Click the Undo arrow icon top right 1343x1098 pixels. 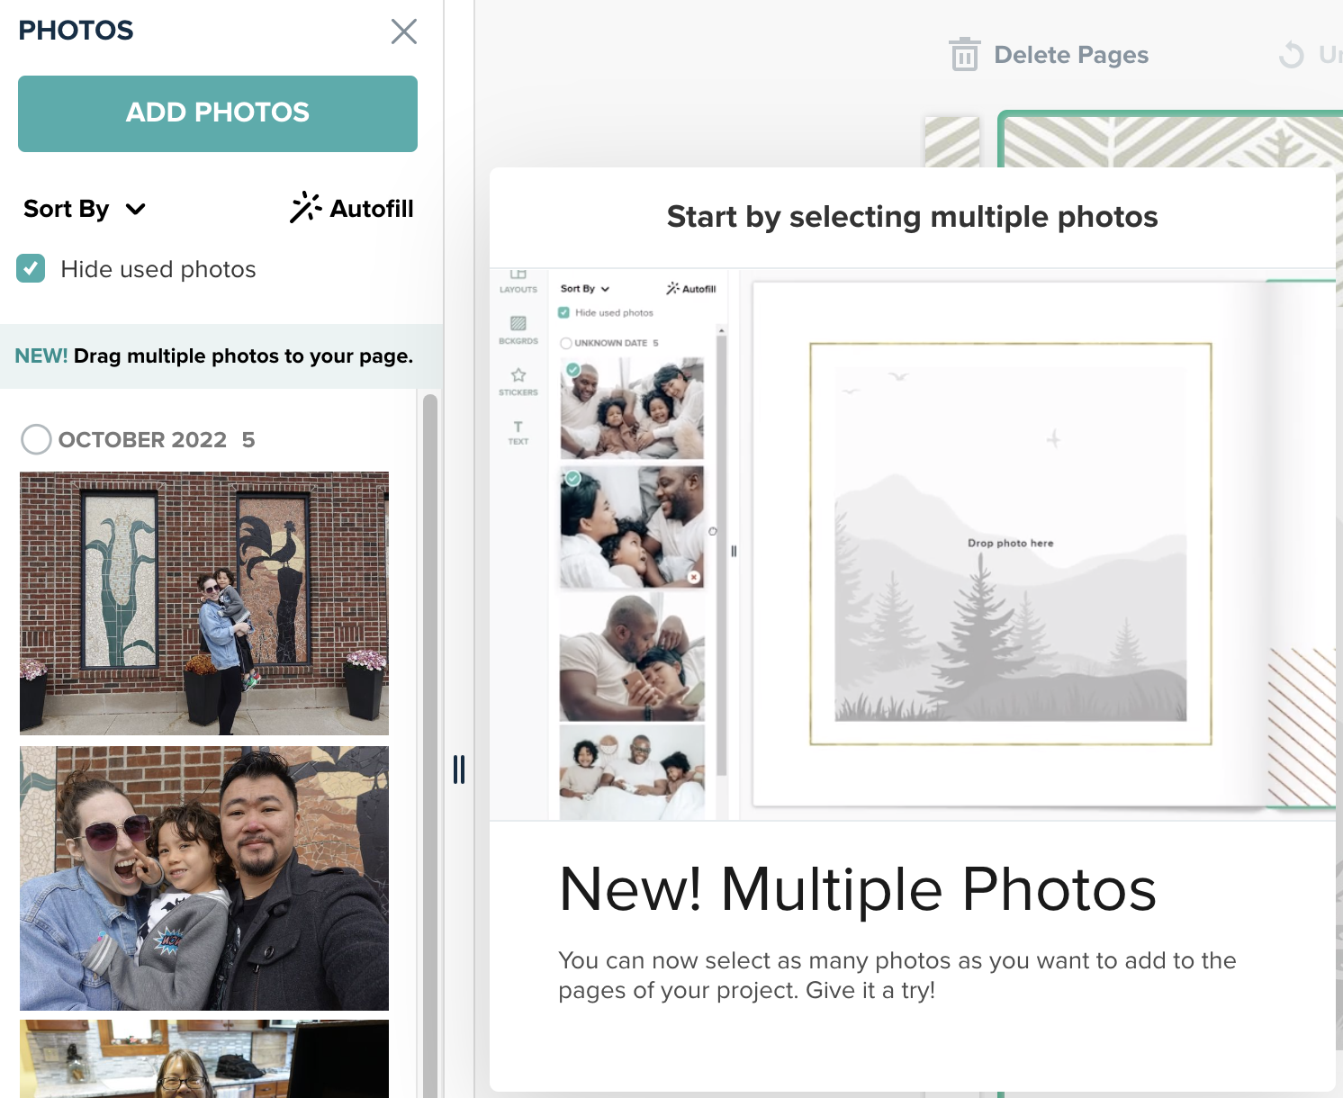point(1293,55)
